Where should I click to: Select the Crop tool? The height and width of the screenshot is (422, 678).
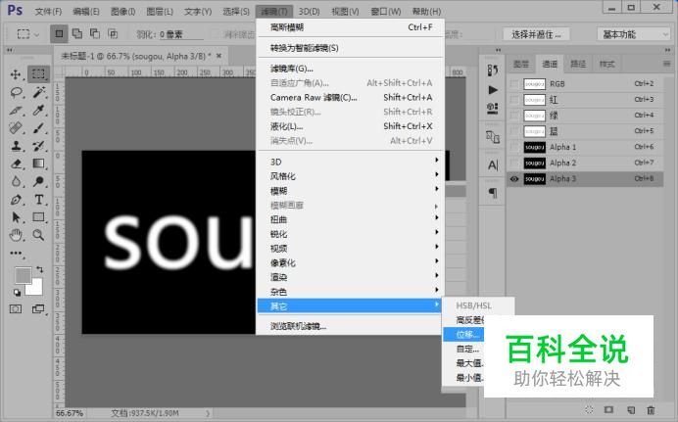click(x=16, y=110)
